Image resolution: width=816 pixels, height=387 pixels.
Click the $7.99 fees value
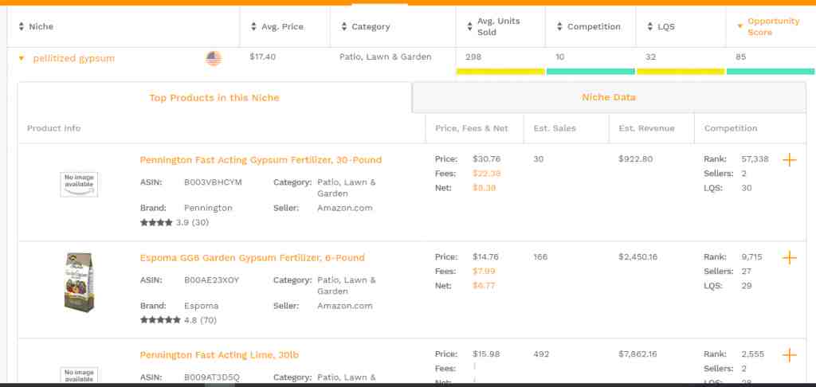point(484,271)
